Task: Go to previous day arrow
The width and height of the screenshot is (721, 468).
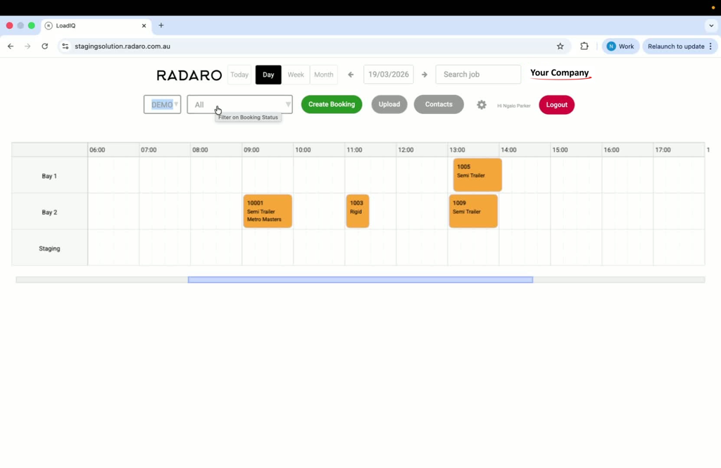Action: coord(351,75)
